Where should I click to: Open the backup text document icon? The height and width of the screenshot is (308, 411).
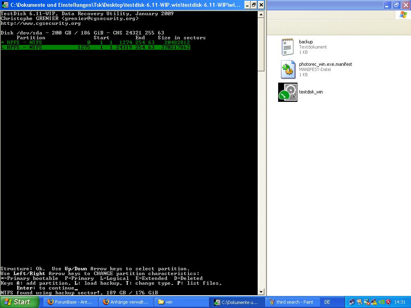pos(287,47)
